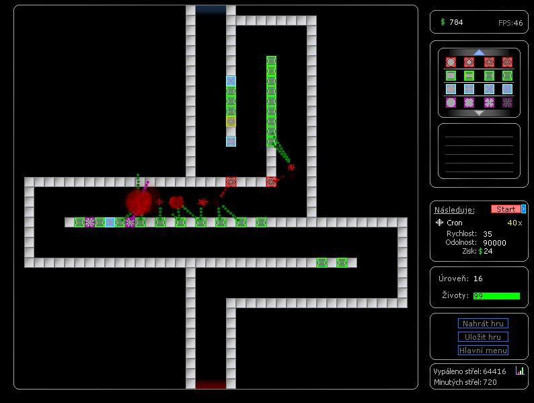Pick the green tower with curved sides
Image resolution: width=534 pixels, height=403 pixels.
pos(507,75)
